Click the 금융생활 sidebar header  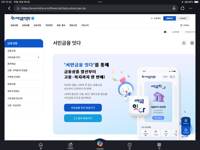[24, 43]
